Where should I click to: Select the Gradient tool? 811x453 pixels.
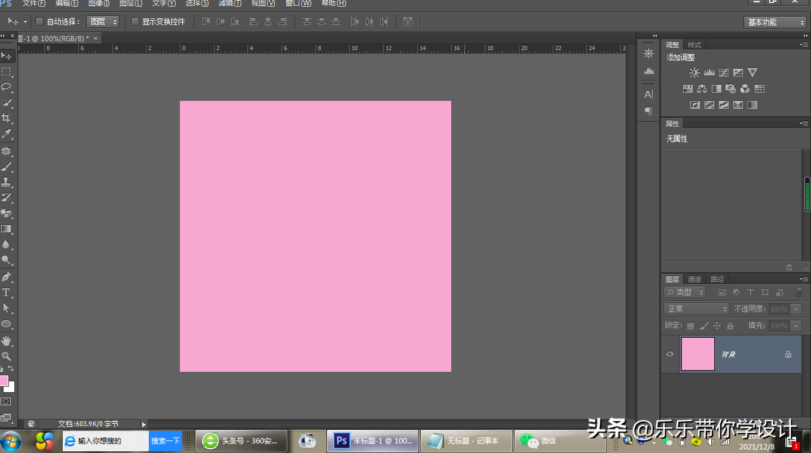point(7,229)
